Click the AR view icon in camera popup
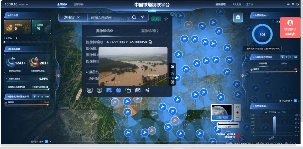 (x=90, y=90)
